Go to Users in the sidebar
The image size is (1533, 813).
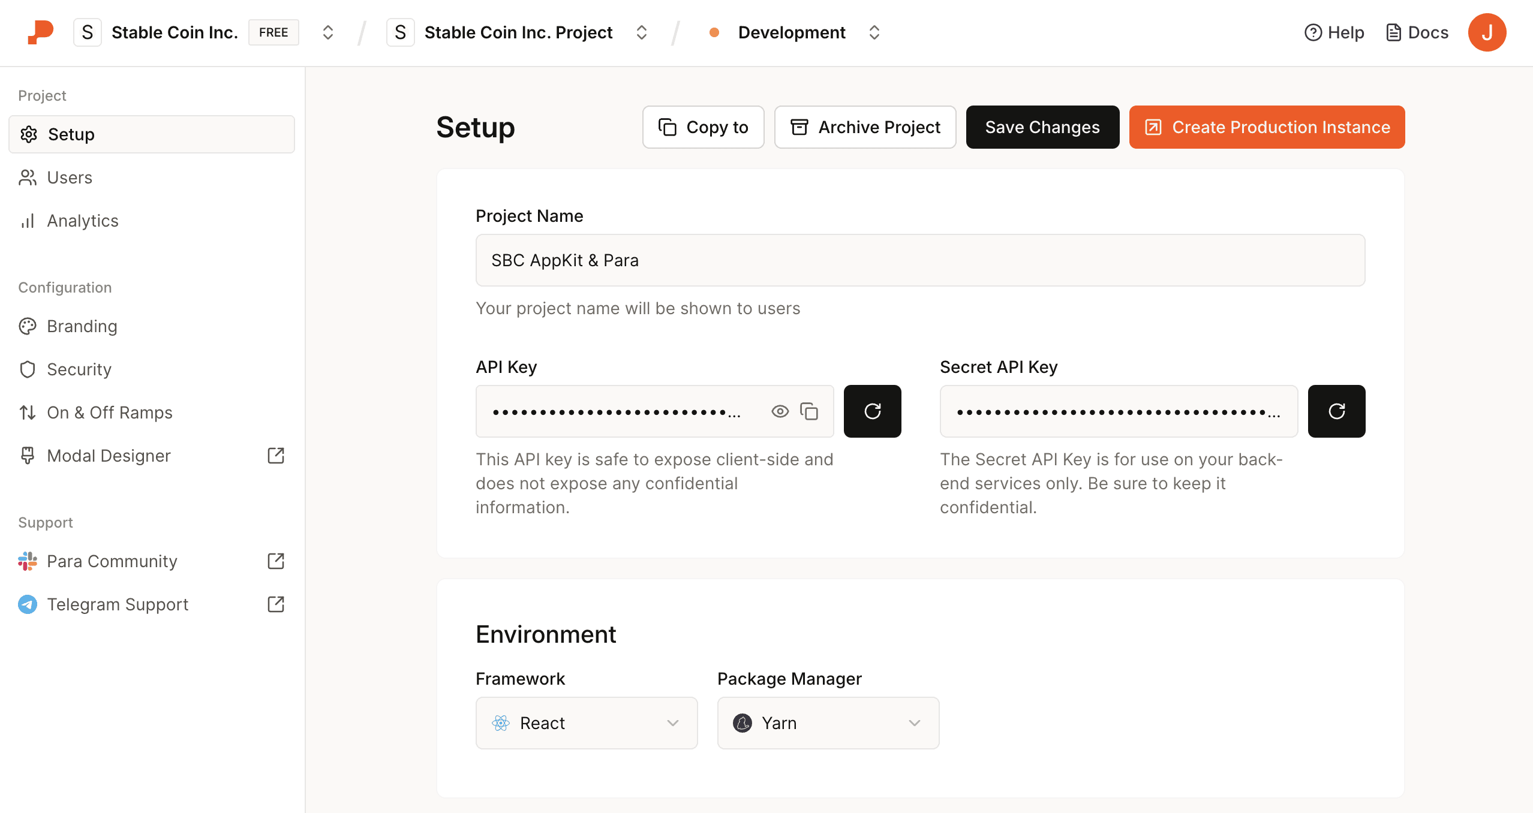coord(152,177)
